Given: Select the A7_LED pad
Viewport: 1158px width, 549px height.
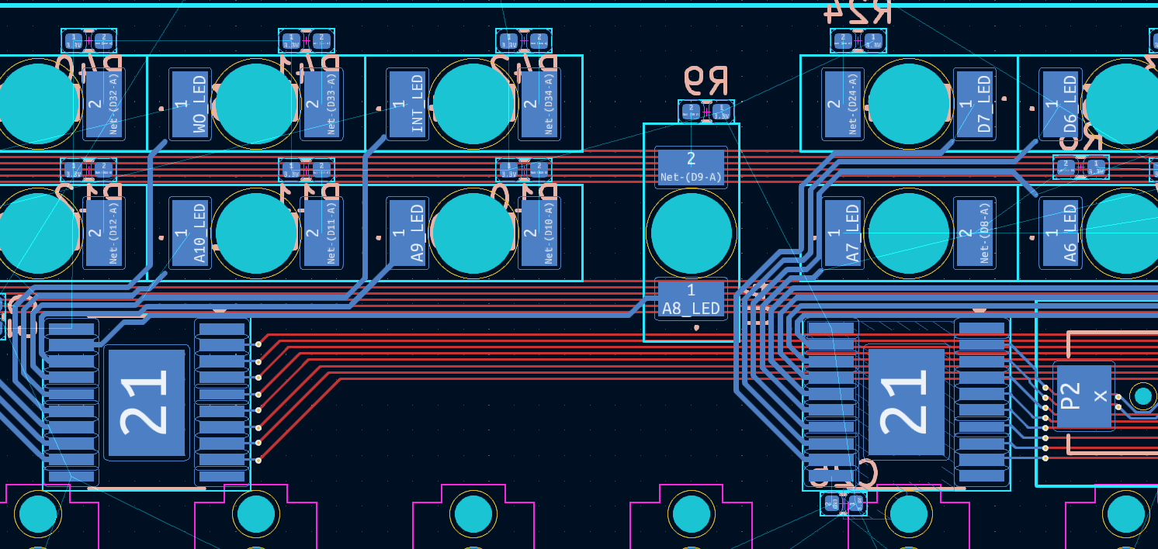Looking at the screenshot, I should pos(843,233).
